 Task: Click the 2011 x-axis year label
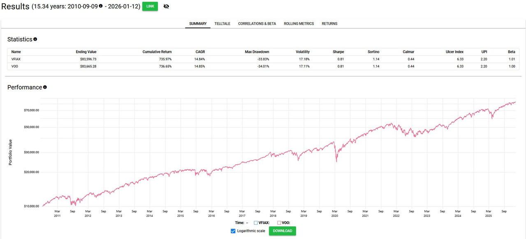coord(57,216)
